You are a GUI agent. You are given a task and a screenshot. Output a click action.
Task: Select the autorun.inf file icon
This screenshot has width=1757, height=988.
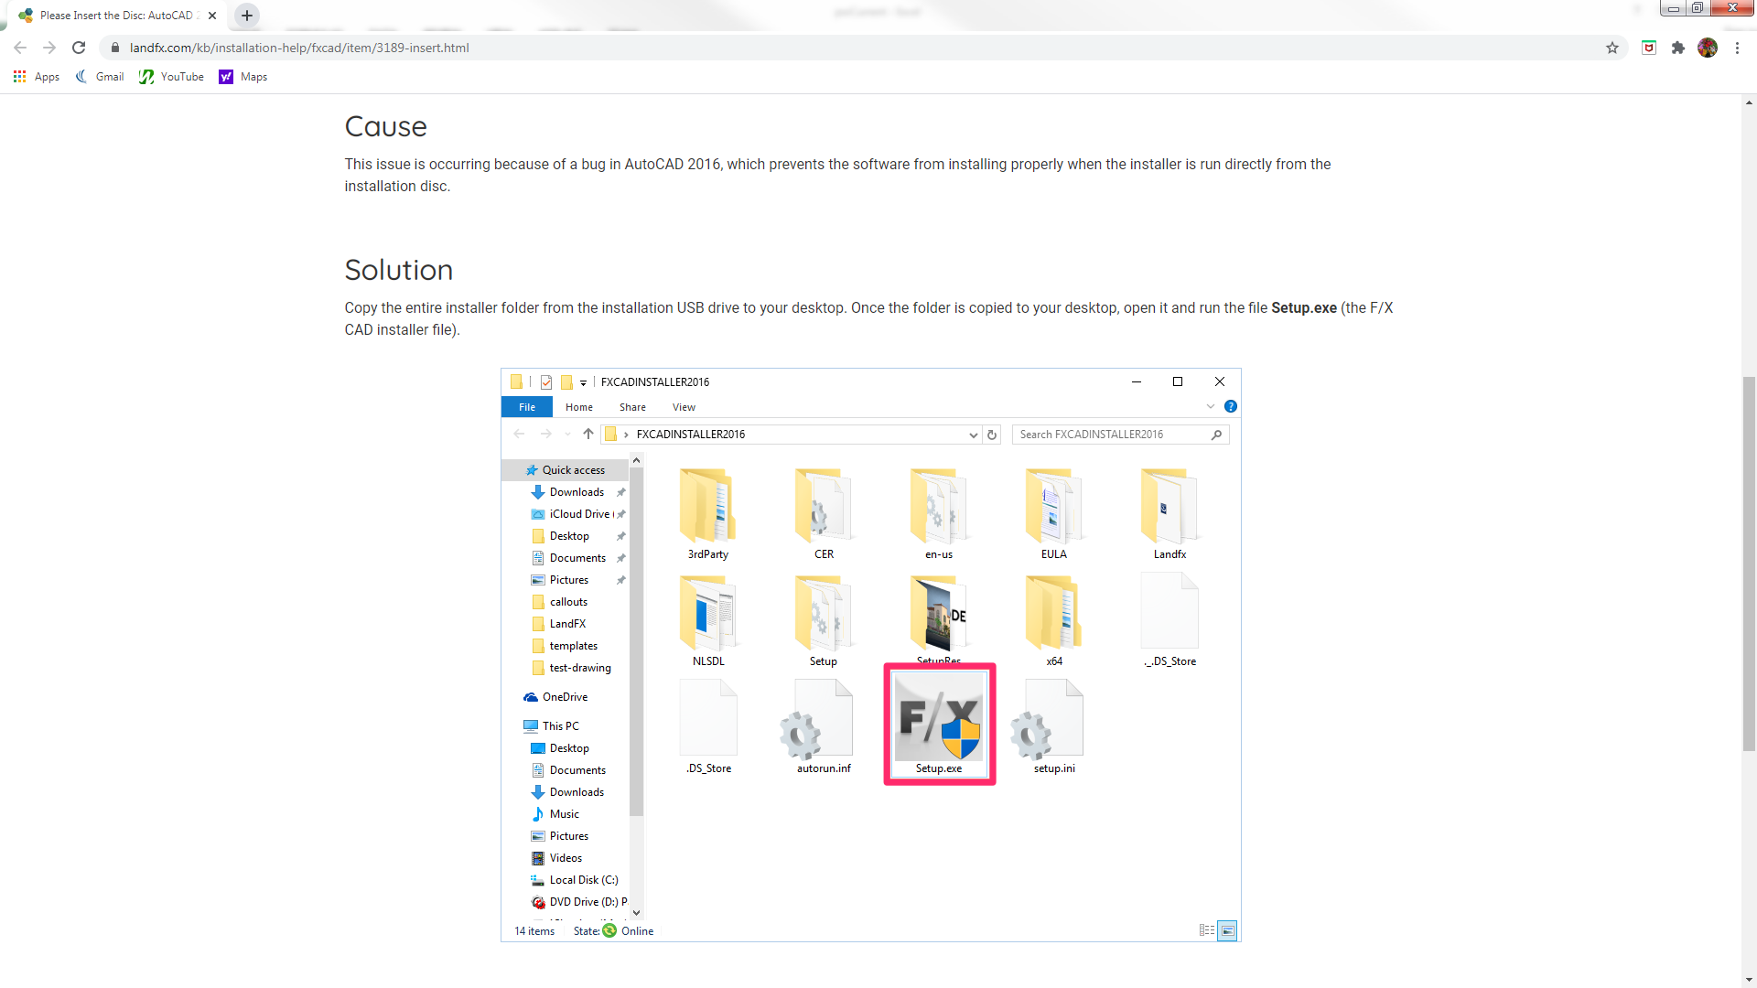point(815,719)
